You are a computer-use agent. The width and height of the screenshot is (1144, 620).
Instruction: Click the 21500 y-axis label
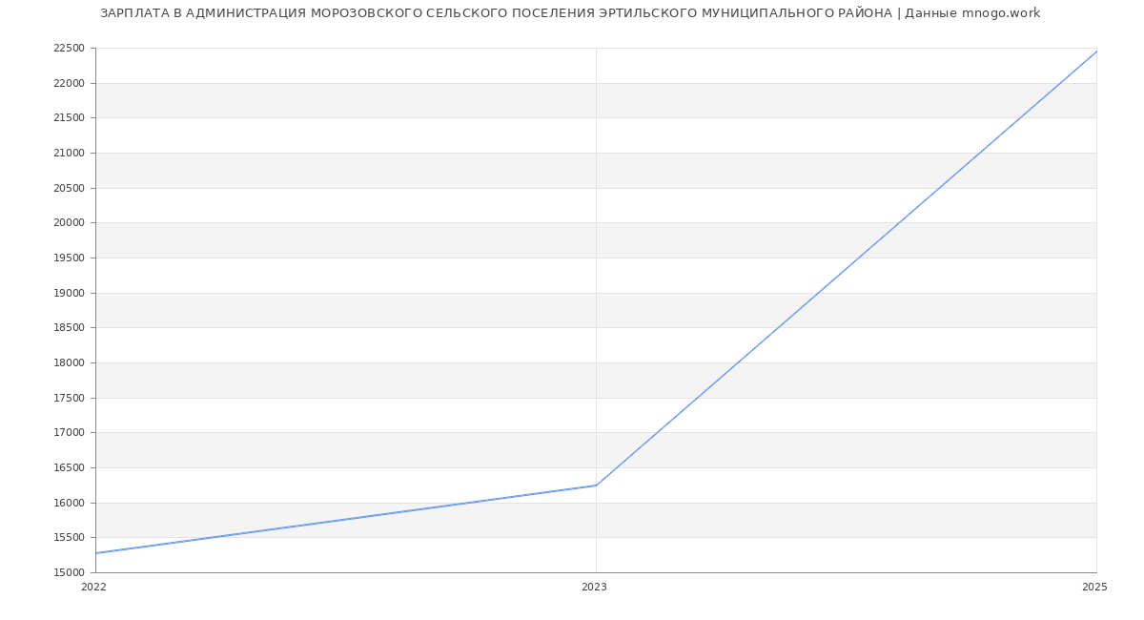(x=70, y=118)
